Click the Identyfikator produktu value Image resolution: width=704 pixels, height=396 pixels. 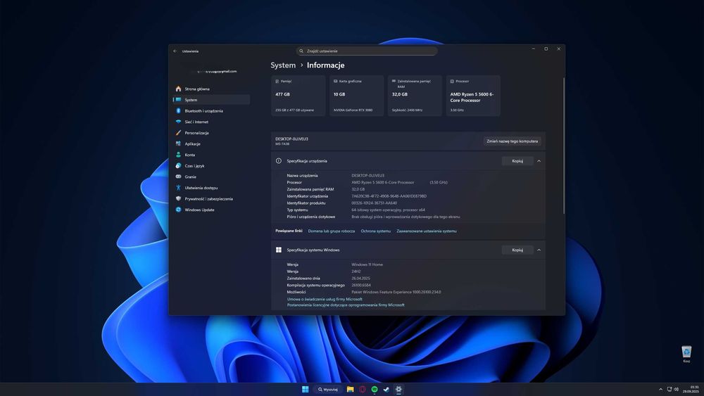[374, 203]
